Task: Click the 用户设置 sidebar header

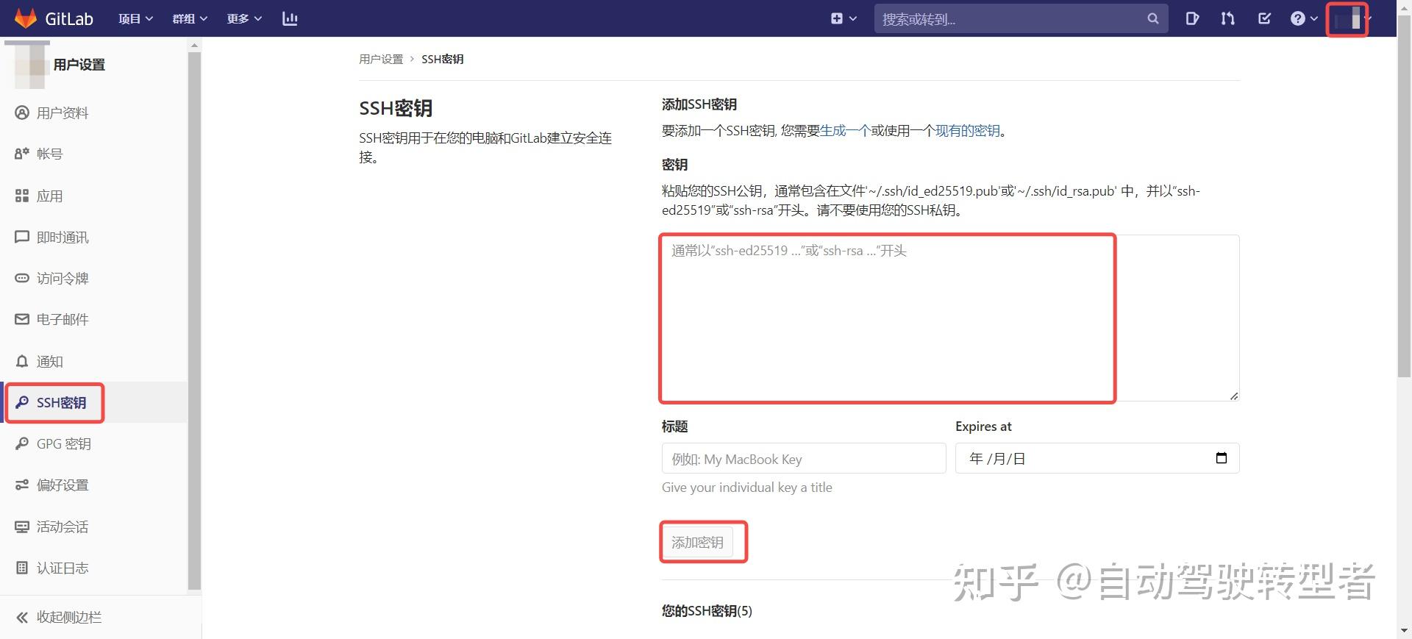Action: [x=79, y=65]
